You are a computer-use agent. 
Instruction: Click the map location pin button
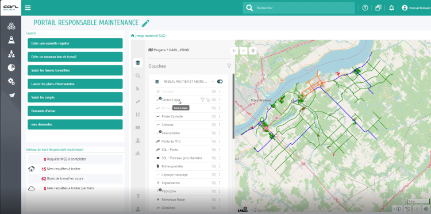click(x=253, y=51)
